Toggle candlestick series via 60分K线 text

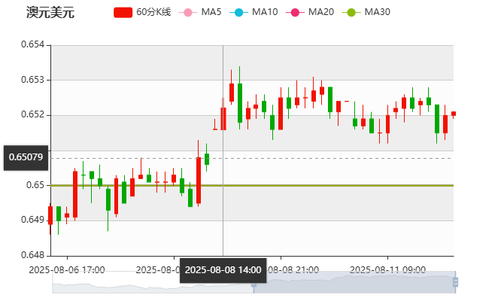tap(153, 12)
